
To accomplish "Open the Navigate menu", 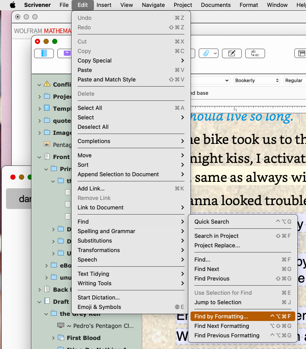I will [x=153, y=5].
